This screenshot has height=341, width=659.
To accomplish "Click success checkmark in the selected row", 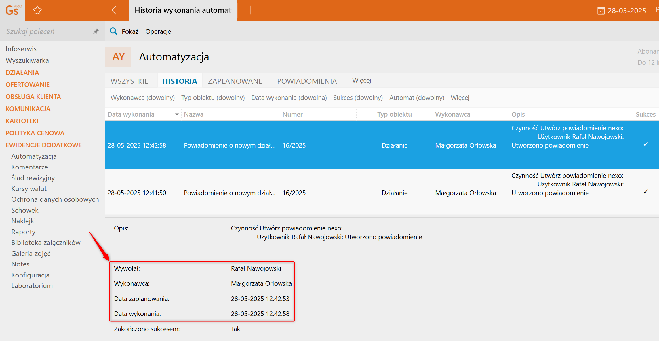I will pyautogui.click(x=646, y=144).
